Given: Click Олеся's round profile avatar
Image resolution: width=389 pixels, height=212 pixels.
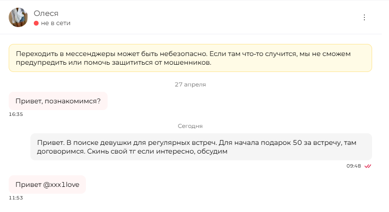Looking at the screenshot, I should 18,17.
